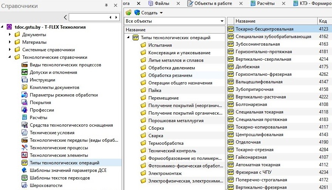Close the Расчёты tab
The image size is (332, 190).
point(284,3)
